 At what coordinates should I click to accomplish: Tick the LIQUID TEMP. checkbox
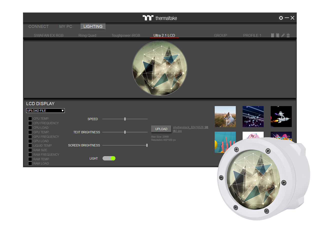[x=30, y=146]
